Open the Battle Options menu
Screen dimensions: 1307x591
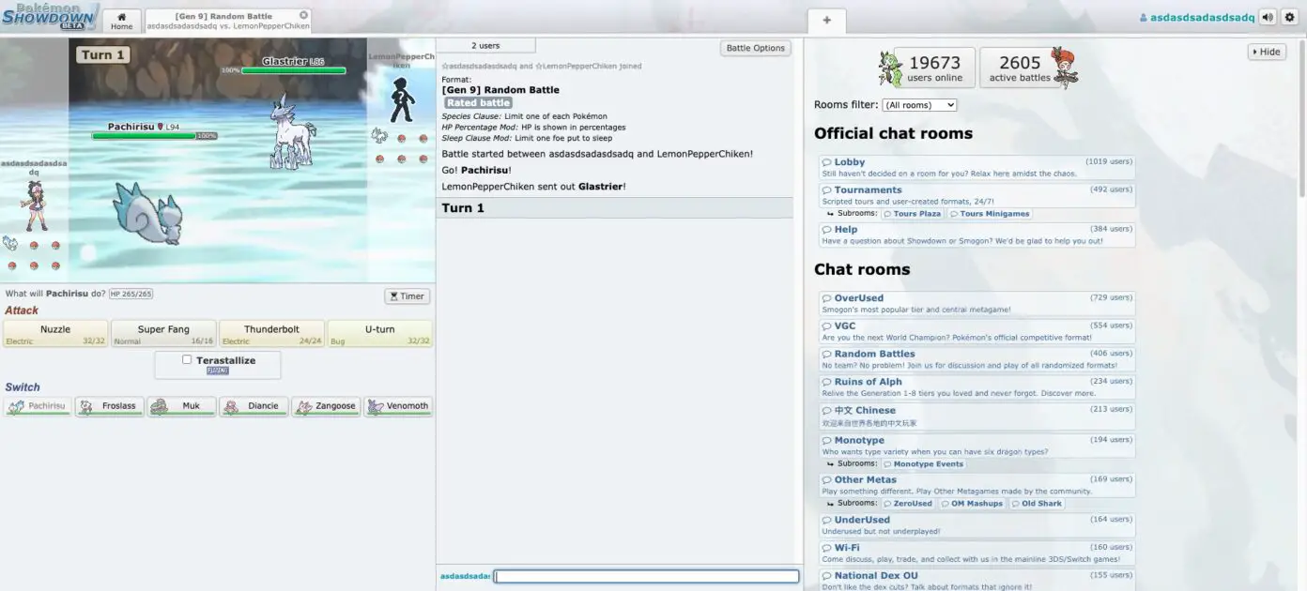(755, 48)
